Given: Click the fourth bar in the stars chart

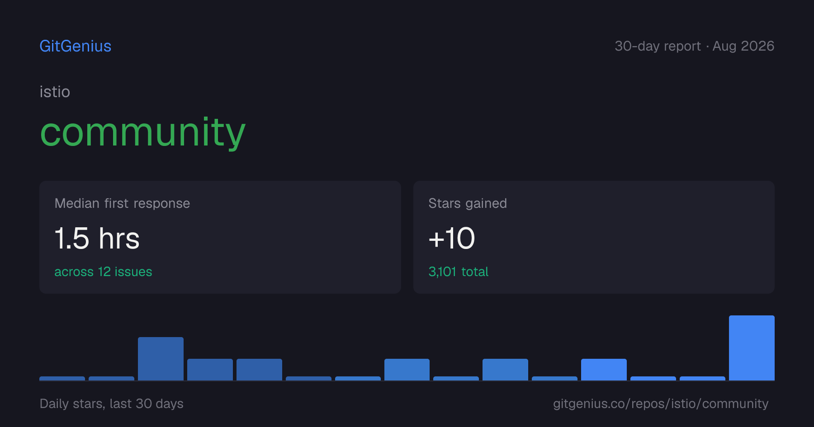Looking at the screenshot, I should [210, 370].
